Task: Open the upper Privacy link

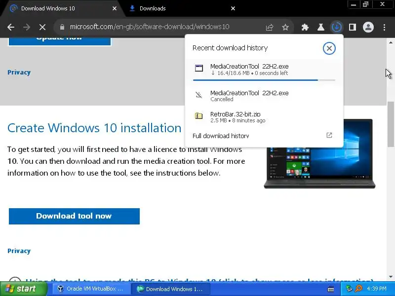Action: [19, 73]
